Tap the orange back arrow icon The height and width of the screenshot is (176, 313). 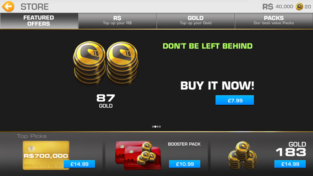[x=8, y=6]
